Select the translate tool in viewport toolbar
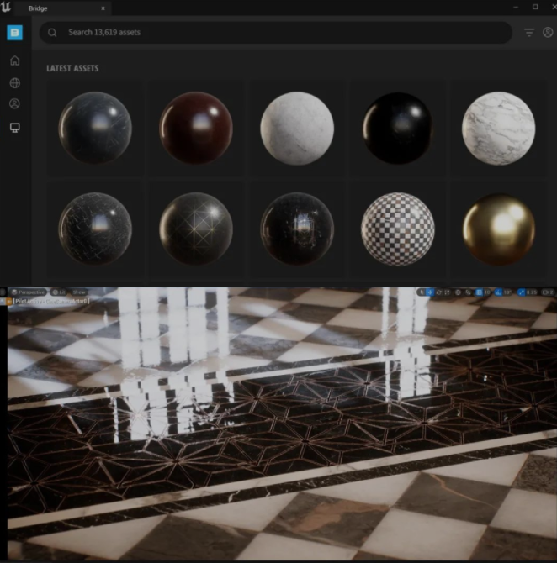 [x=432, y=292]
